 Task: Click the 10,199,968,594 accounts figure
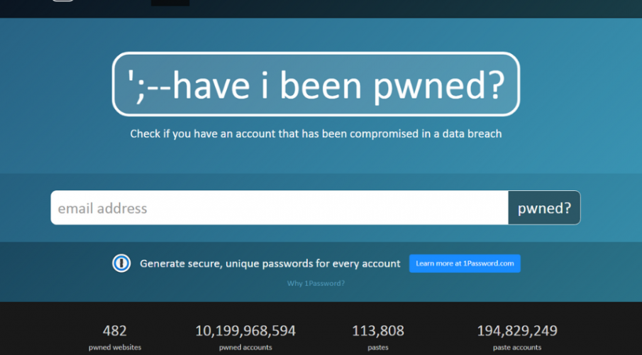pos(245,330)
